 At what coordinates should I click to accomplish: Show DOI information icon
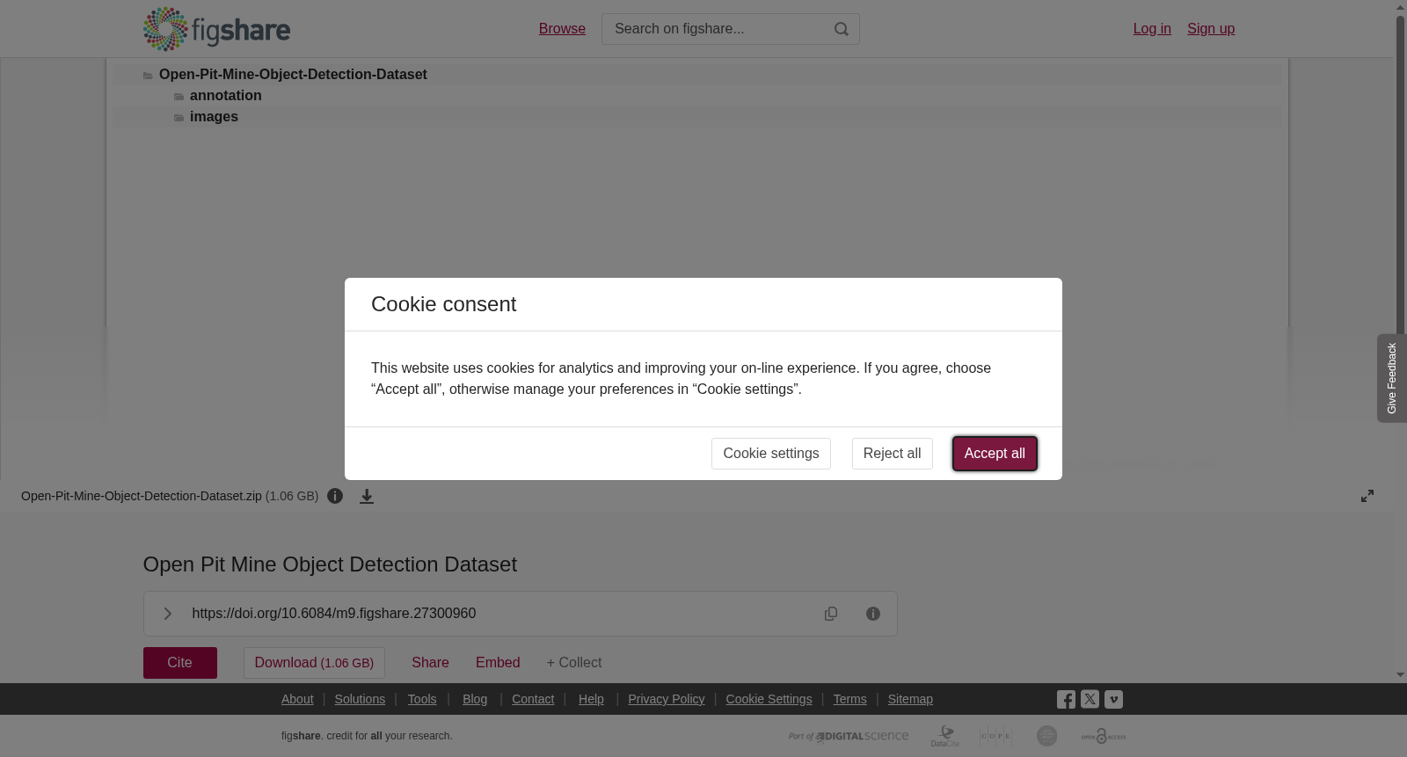(x=873, y=614)
